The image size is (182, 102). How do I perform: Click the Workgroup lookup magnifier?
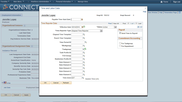(84, 46)
